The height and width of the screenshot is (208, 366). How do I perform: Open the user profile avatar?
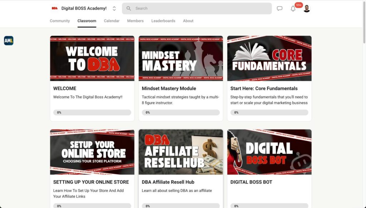pyautogui.click(x=307, y=9)
